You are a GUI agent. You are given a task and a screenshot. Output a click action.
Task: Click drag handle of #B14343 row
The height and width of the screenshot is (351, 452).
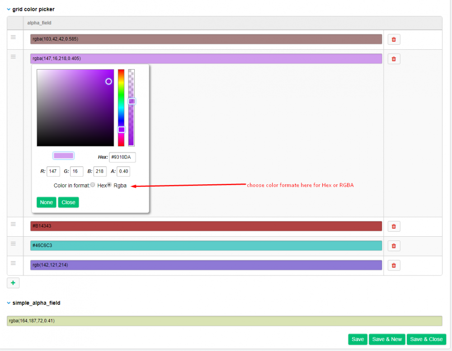[14, 224]
